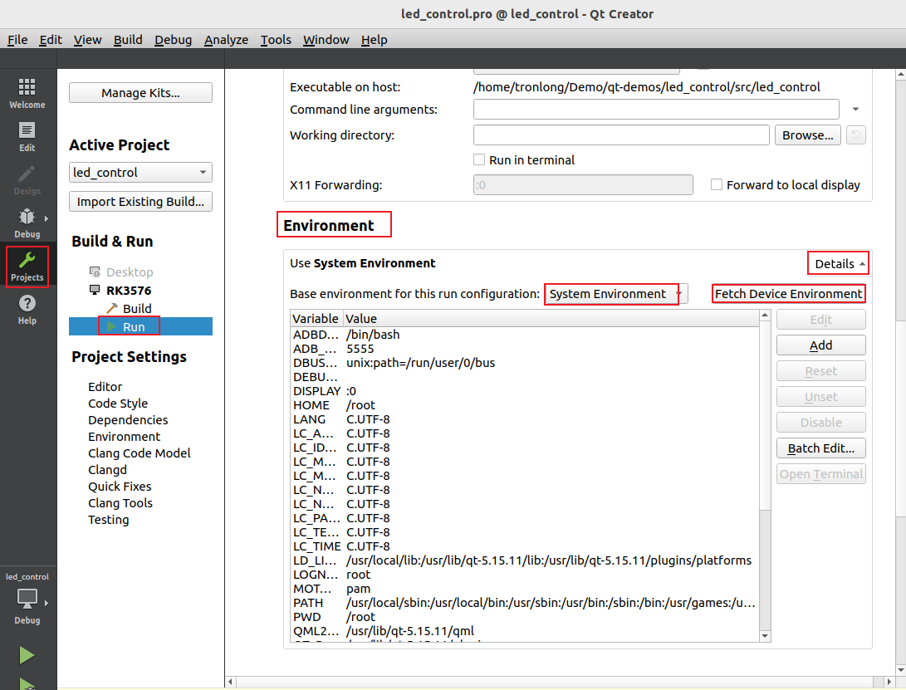This screenshot has height=690, width=906.
Task: Click the Command line arguments field
Action: pyautogui.click(x=656, y=110)
